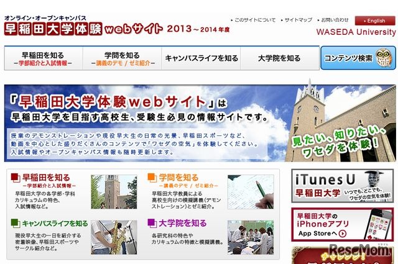Open the red 早稲田を知る section heading
The image size is (398, 264).
[x=46, y=177]
